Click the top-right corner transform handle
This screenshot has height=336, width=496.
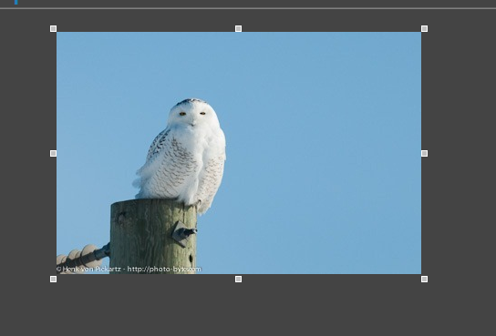425,29
